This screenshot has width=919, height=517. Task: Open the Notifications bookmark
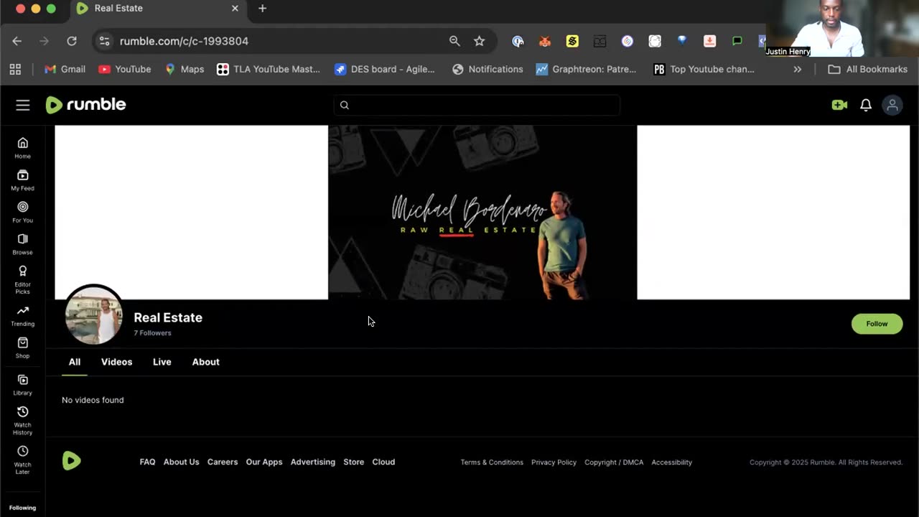pos(488,69)
